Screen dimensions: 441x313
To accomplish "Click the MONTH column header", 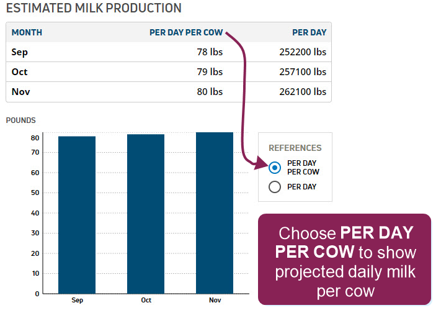I will 27,32.
